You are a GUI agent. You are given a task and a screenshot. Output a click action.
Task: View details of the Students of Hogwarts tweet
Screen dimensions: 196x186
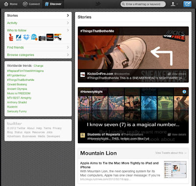177,134
